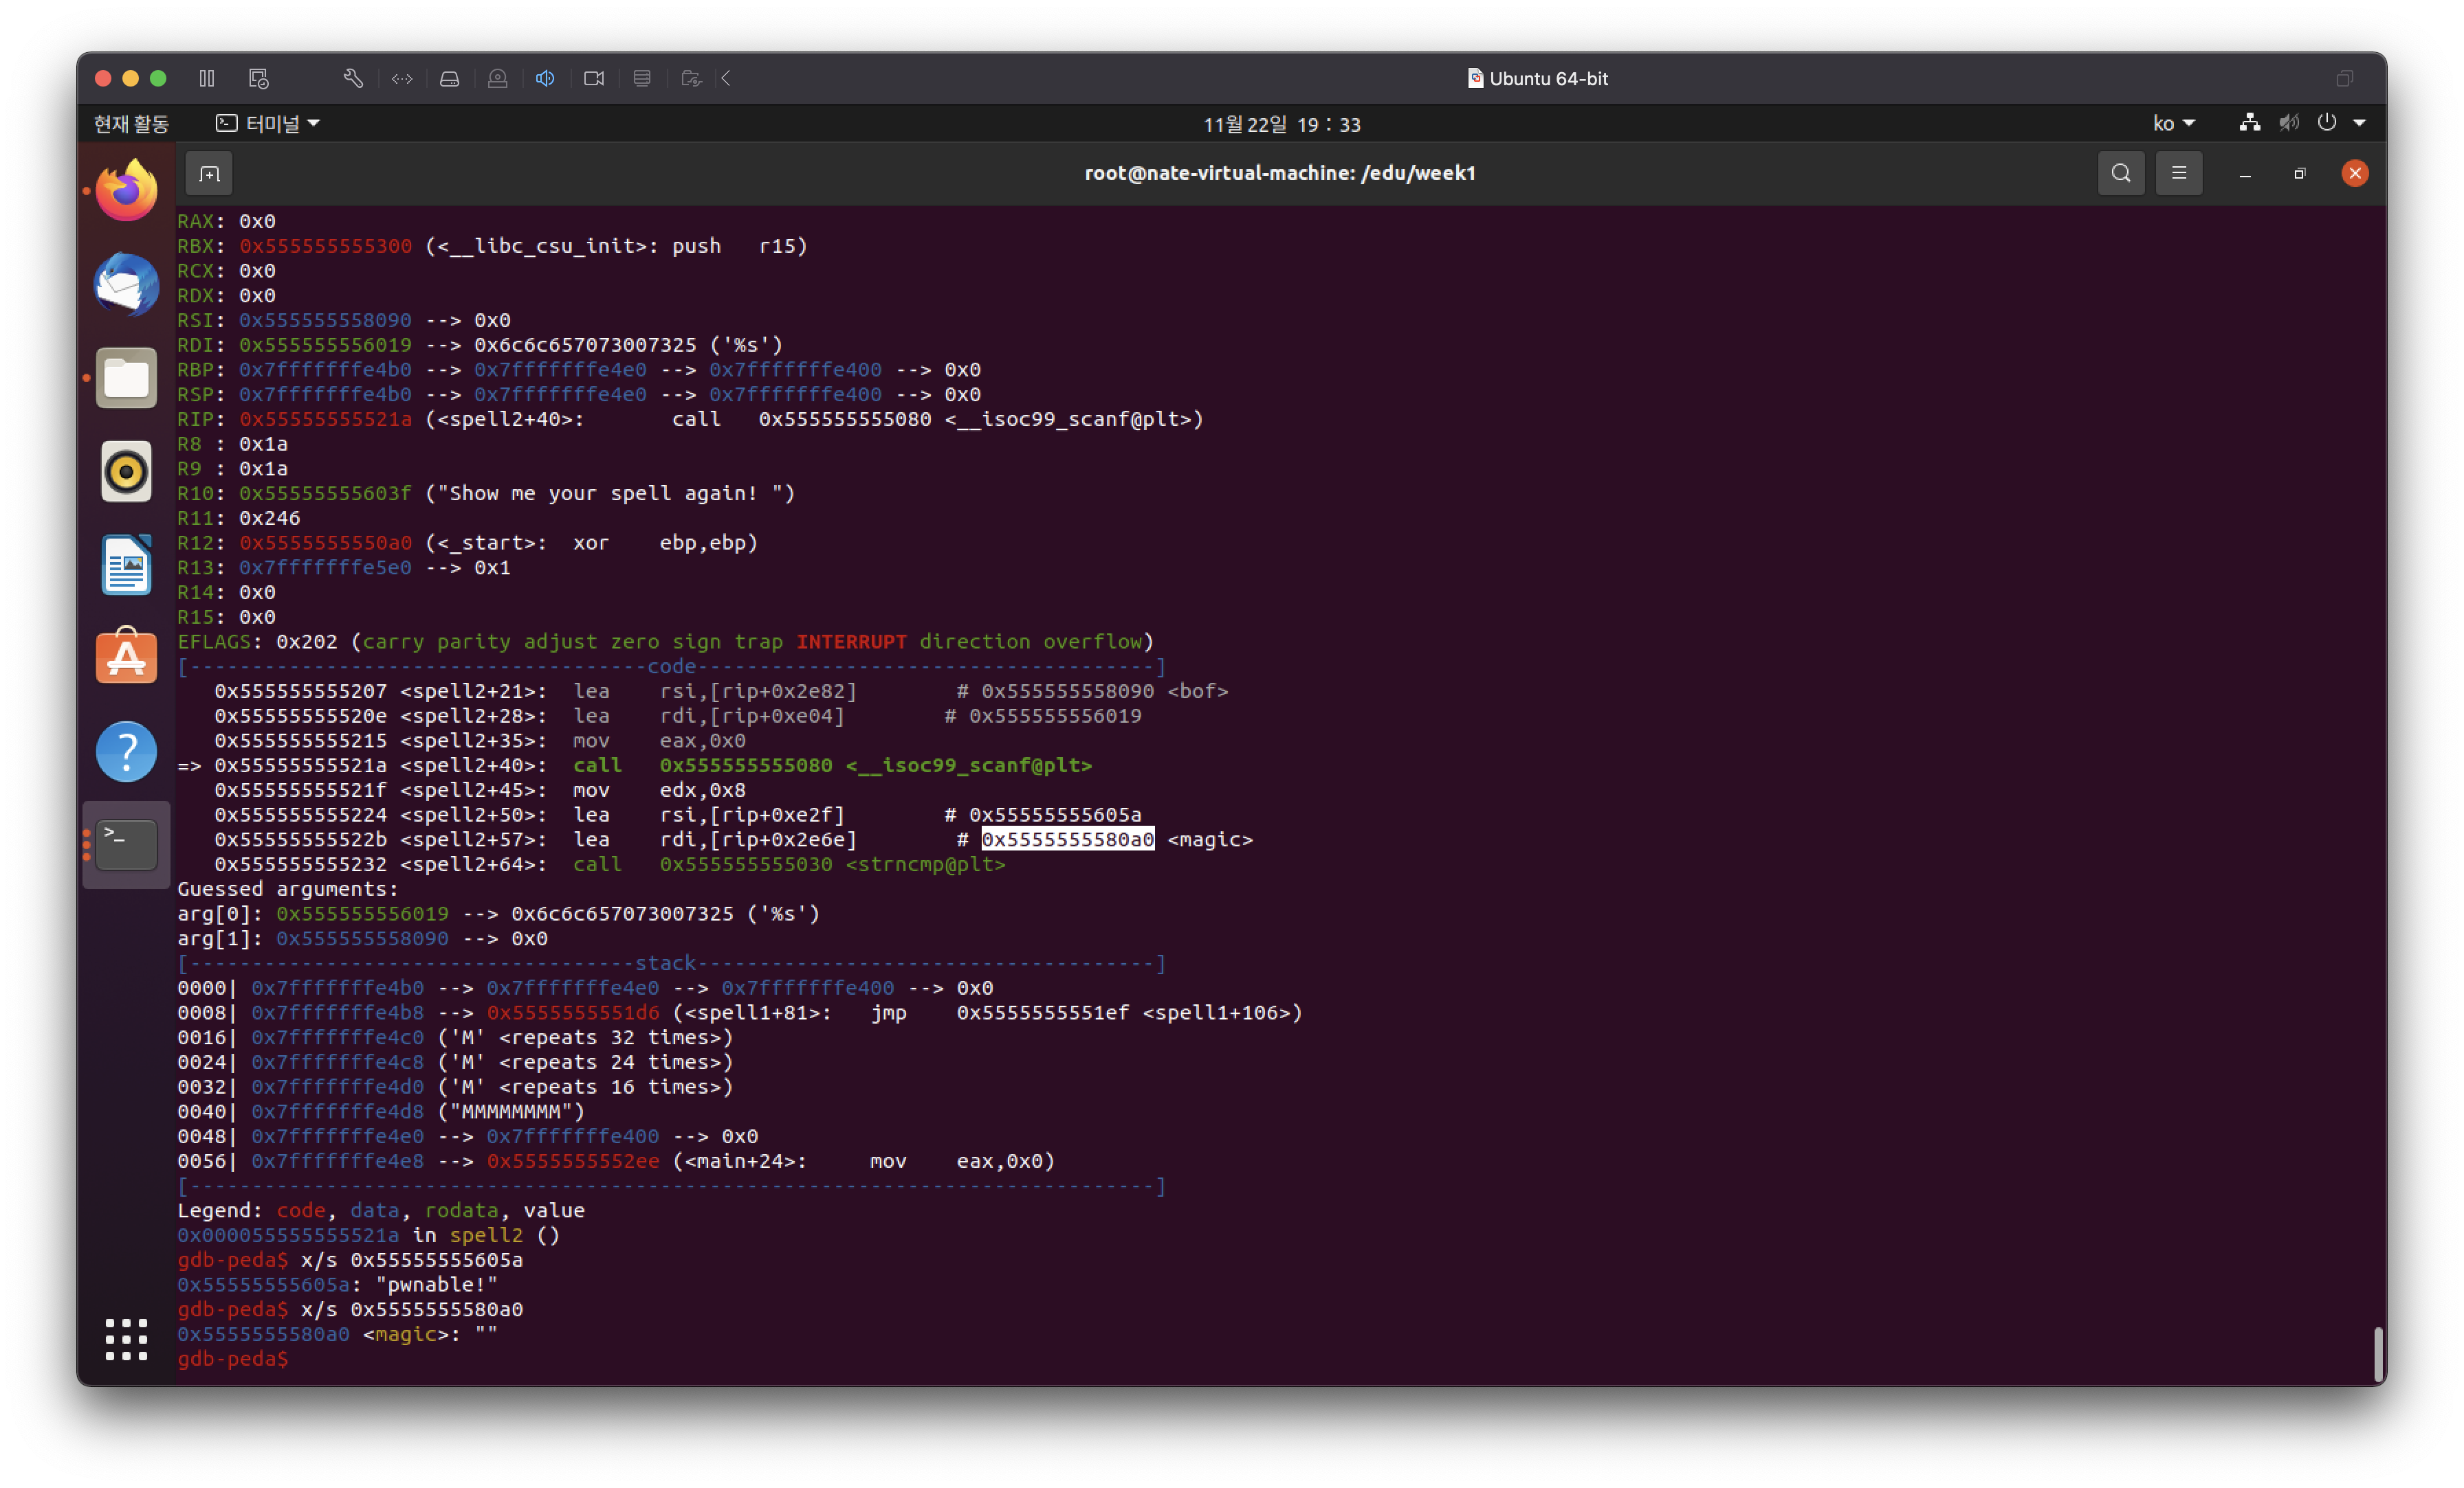The image size is (2464, 1488).
Task: Click 현재 활동 activities button
Action: (131, 124)
